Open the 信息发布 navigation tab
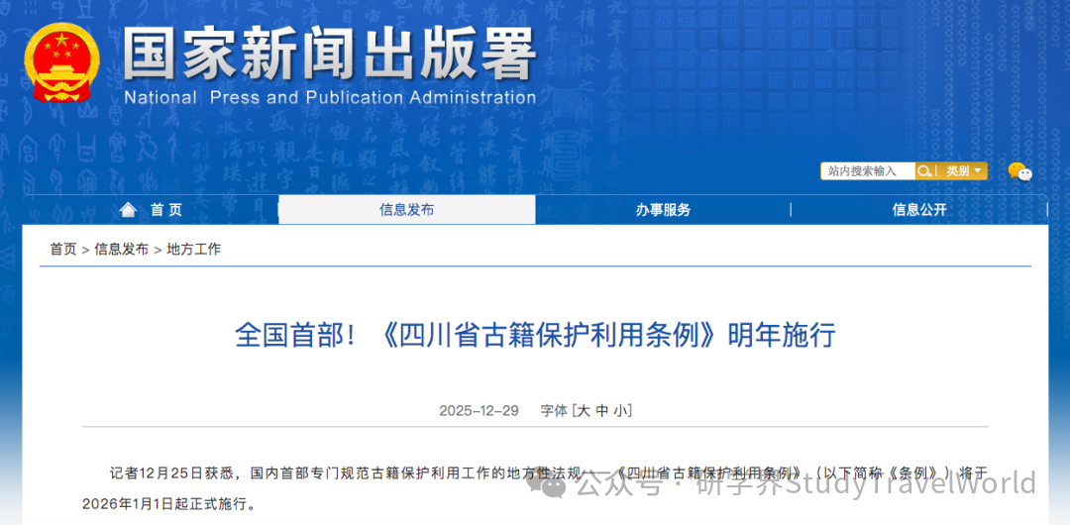The width and height of the screenshot is (1070, 525). click(406, 210)
